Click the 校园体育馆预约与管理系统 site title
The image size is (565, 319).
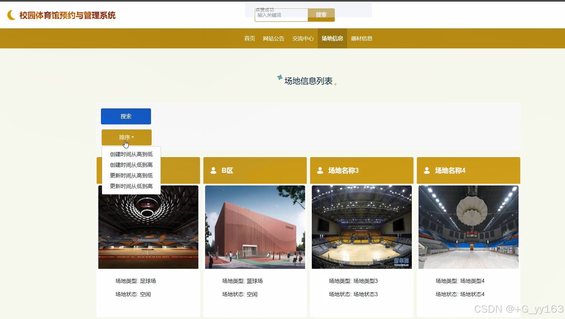point(67,15)
